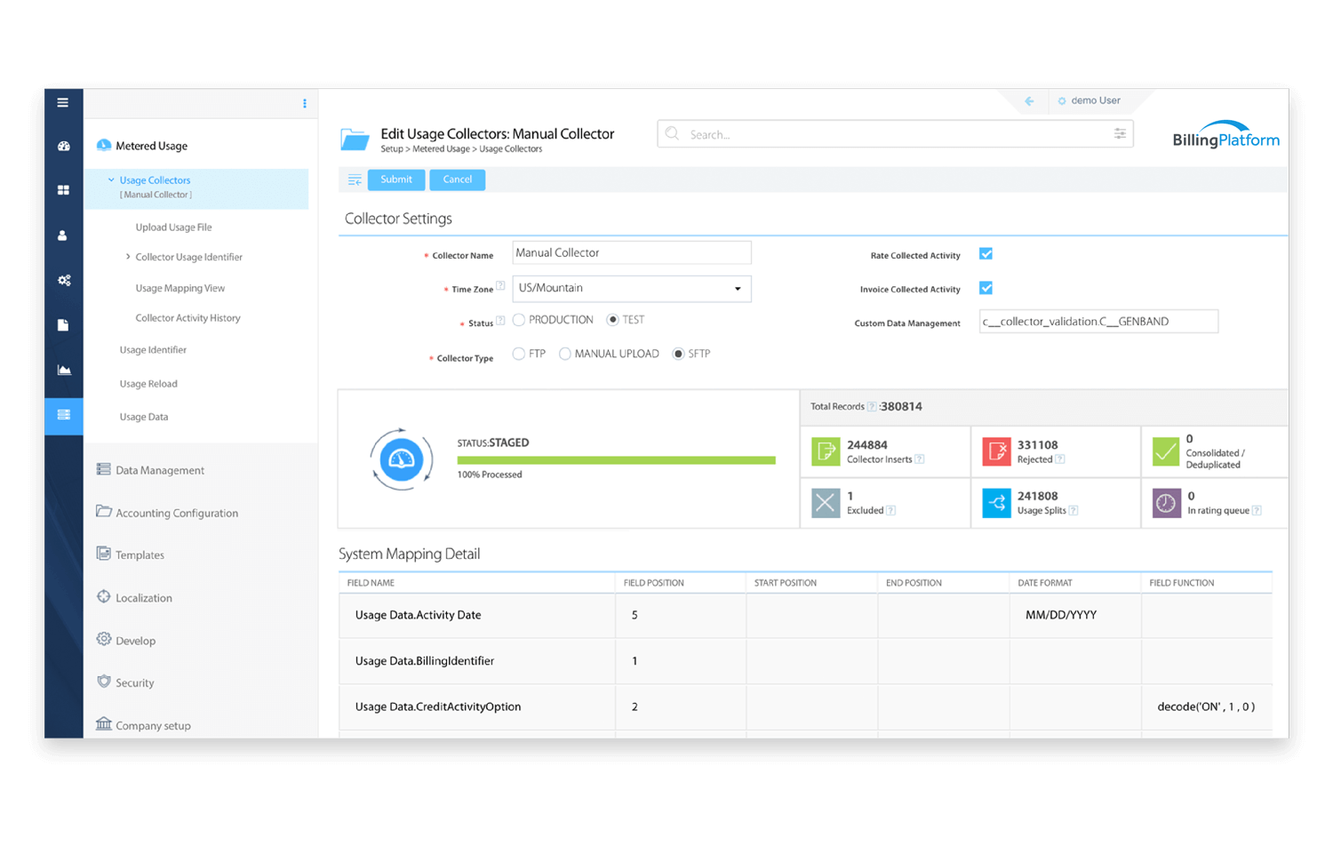Open Accounting Configuration menu section
1333x846 pixels.
(x=176, y=513)
